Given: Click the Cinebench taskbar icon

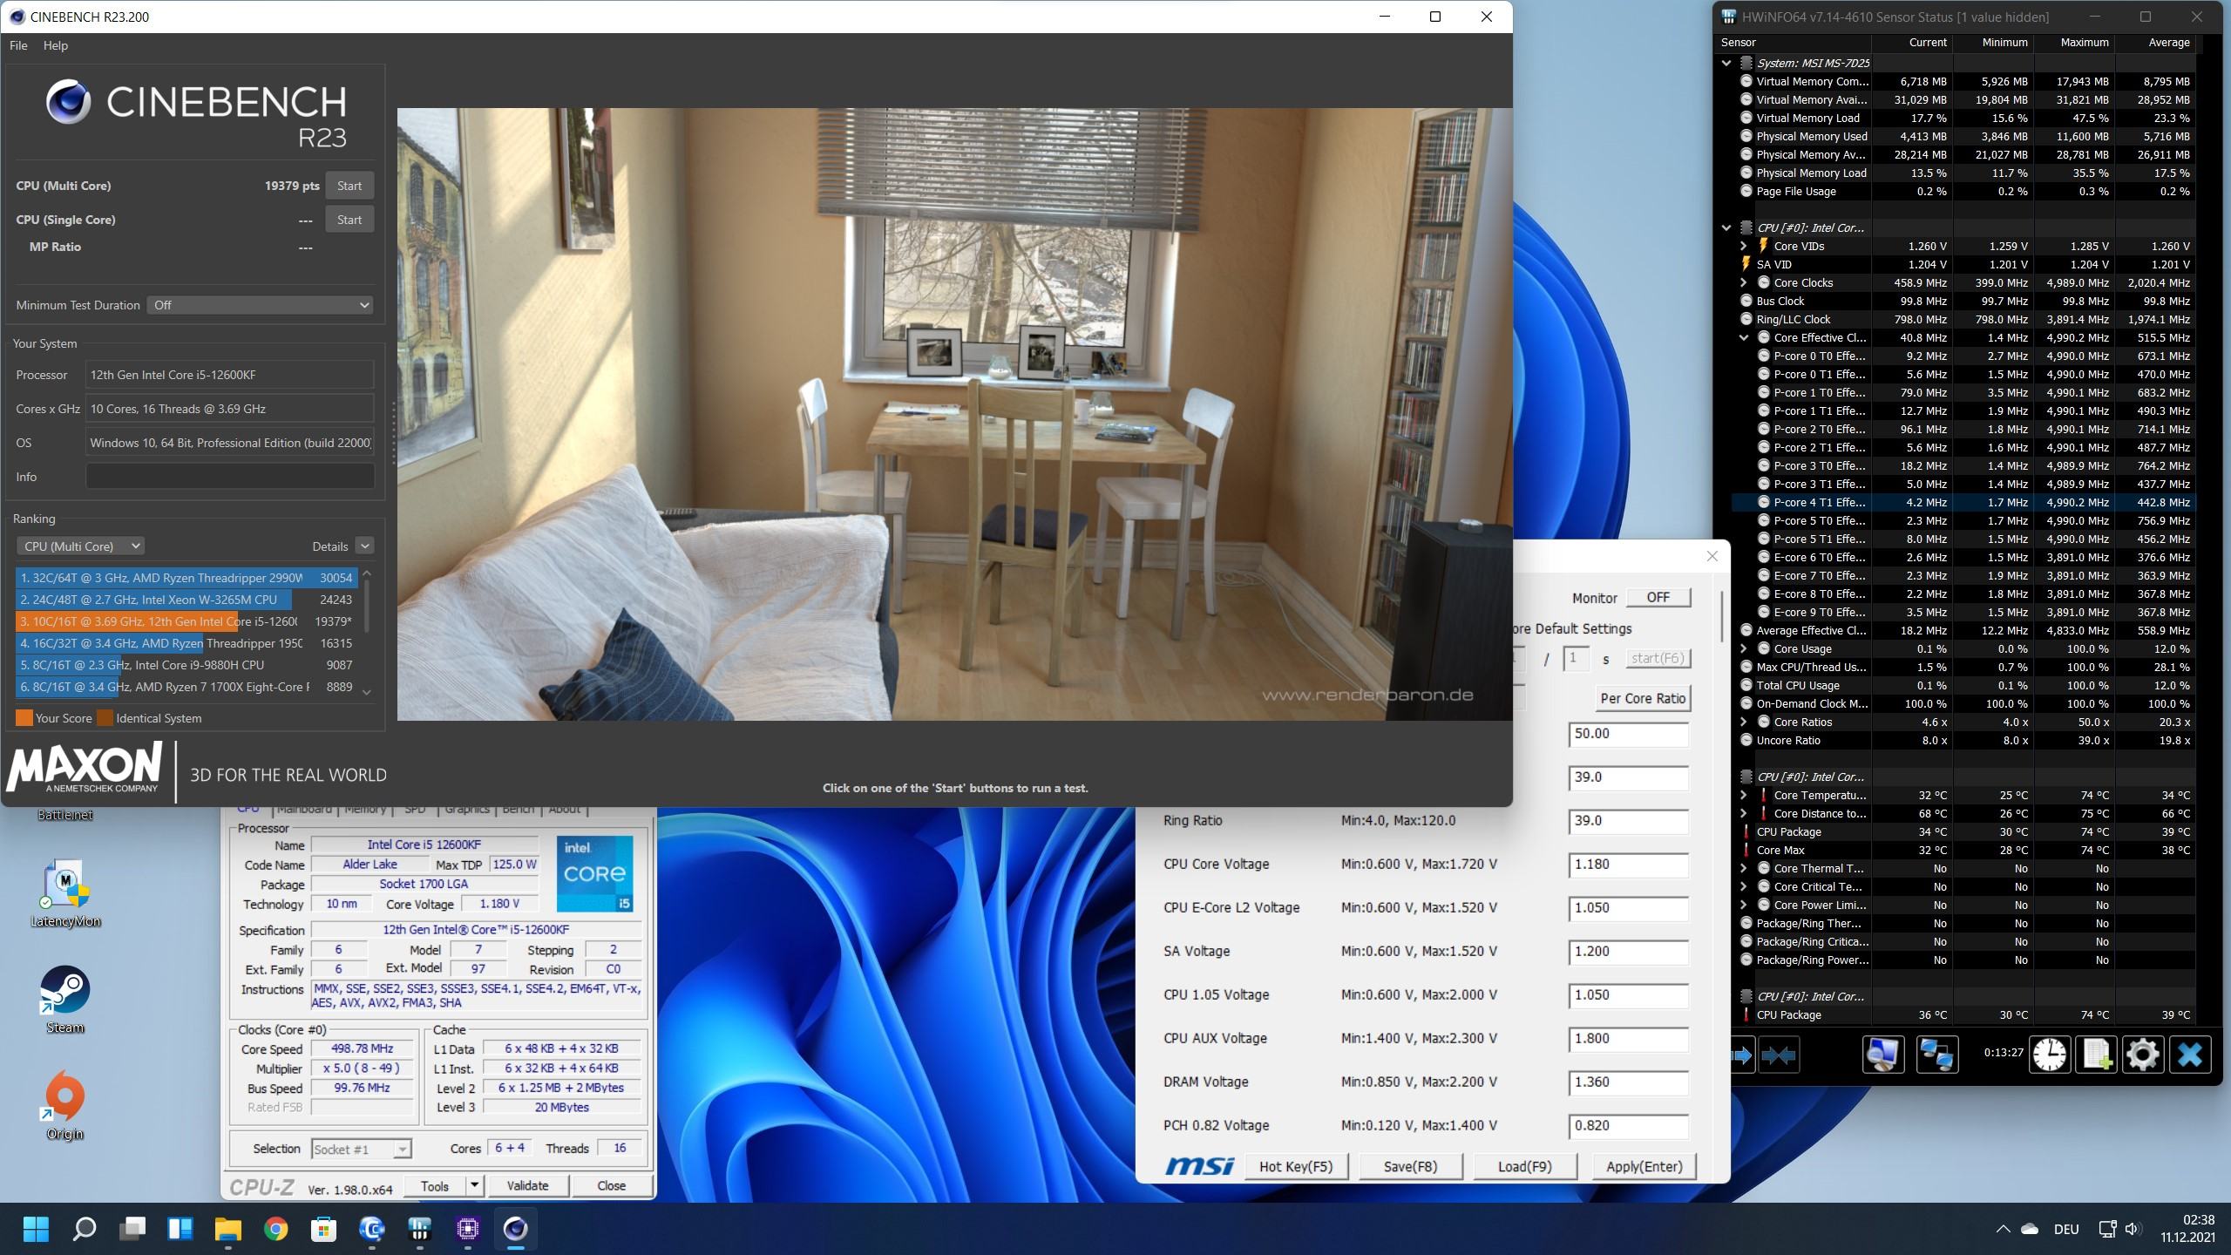Looking at the screenshot, I should tap(515, 1229).
